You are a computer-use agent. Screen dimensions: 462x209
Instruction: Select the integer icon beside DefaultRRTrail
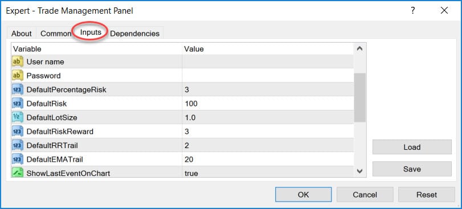18,145
